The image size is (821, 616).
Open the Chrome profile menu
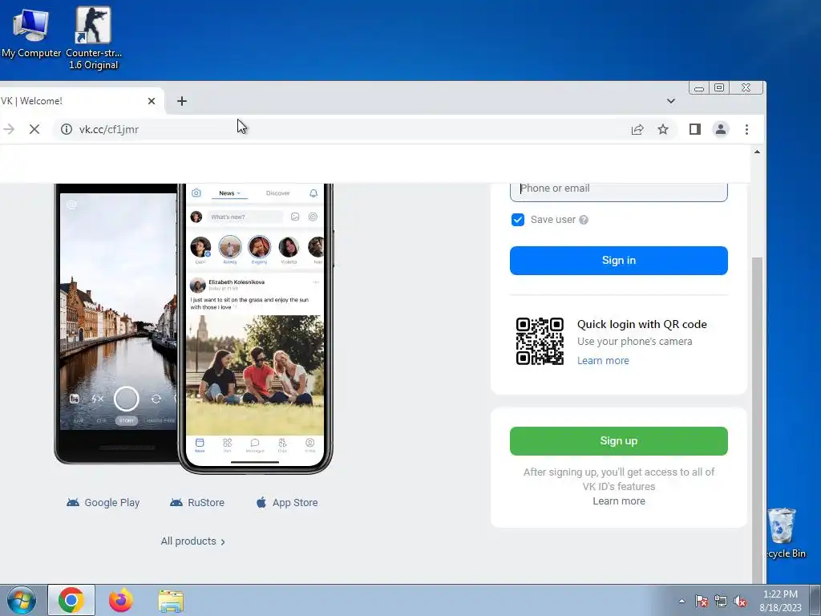[x=721, y=129]
